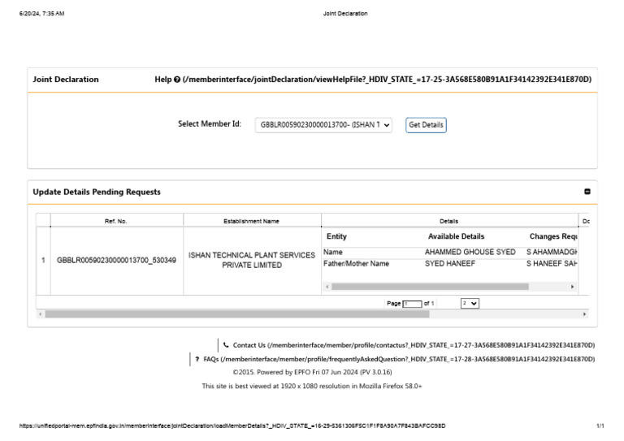624x441 pixels.
Task: Click the Contact Us phone icon
Action: click(x=226, y=345)
